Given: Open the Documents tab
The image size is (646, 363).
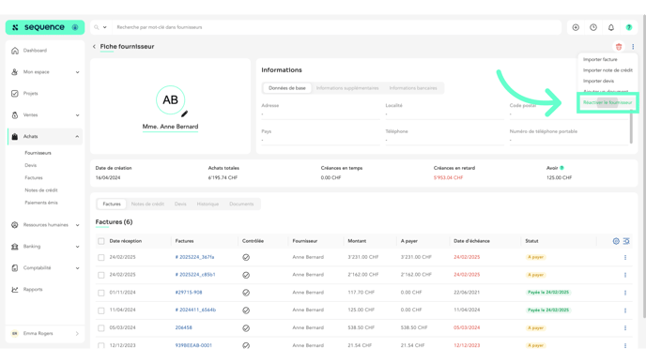Looking at the screenshot, I should [241, 204].
